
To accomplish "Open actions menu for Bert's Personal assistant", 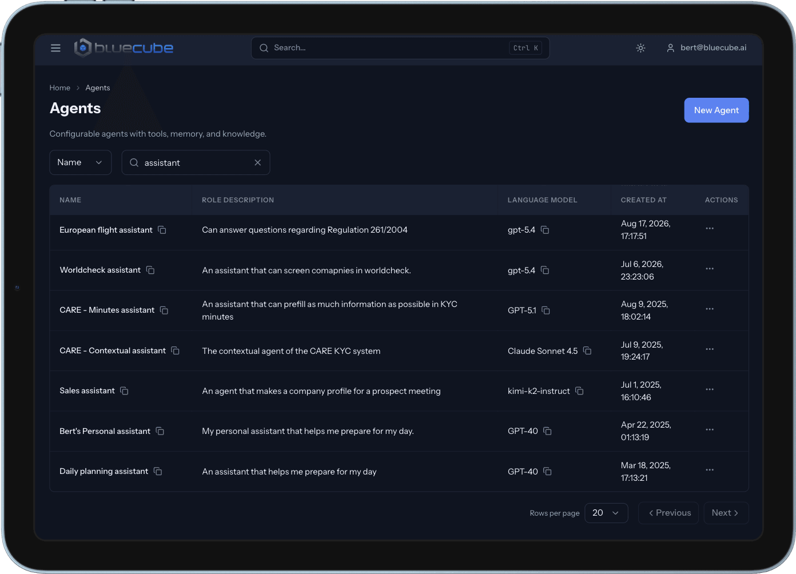I will pos(710,429).
